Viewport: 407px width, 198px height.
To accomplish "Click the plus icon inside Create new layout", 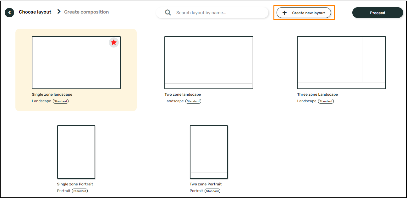I will (284, 13).
